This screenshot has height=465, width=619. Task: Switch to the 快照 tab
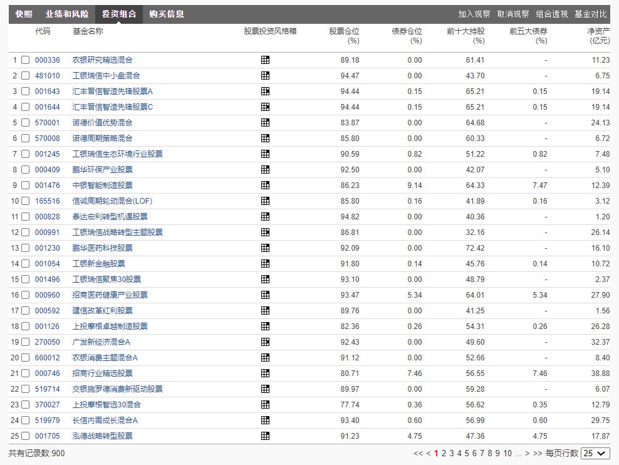[23, 14]
